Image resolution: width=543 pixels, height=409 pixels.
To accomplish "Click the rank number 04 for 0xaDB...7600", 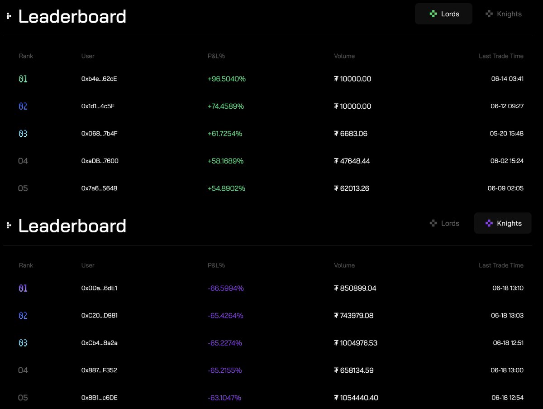I will click(23, 161).
